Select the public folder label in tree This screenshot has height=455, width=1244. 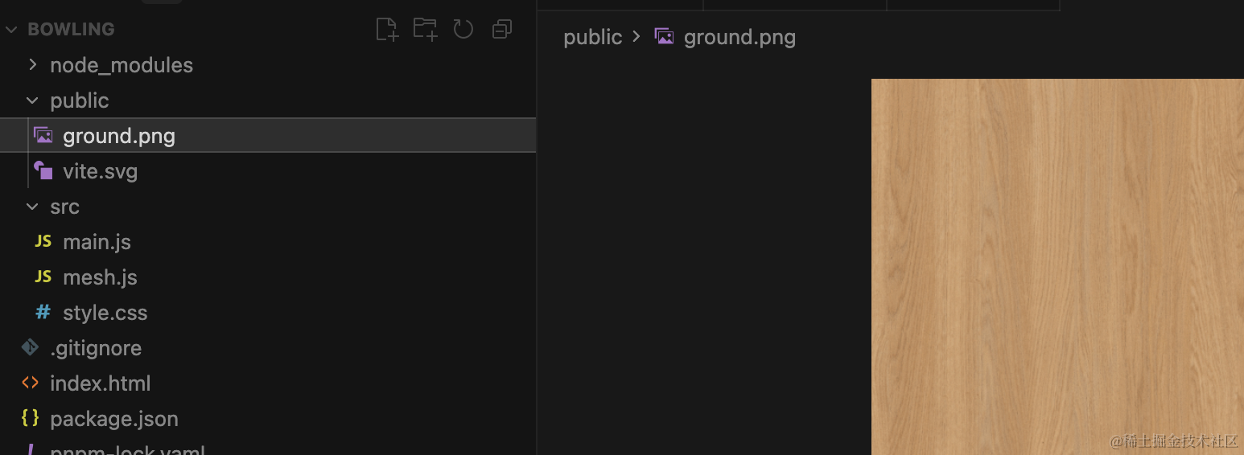click(x=79, y=100)
